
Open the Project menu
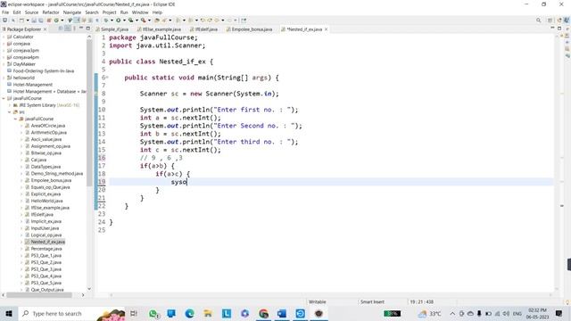pos(109,12)
